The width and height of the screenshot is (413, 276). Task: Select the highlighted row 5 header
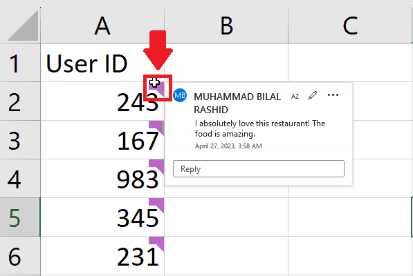click(20, 217)
